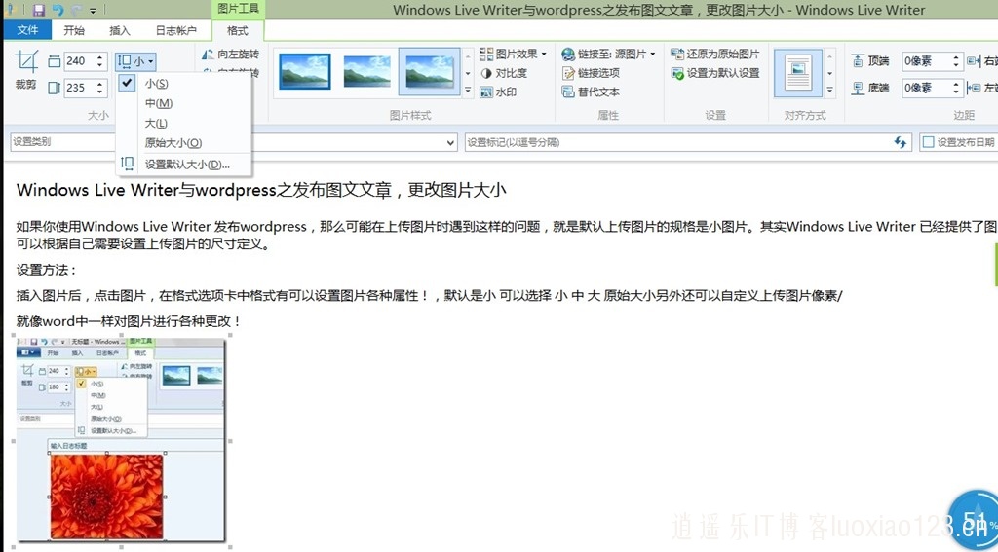Click the 对比度 contrast button
This screenshot has height=552, width=998.
click(x=504, y=73)
